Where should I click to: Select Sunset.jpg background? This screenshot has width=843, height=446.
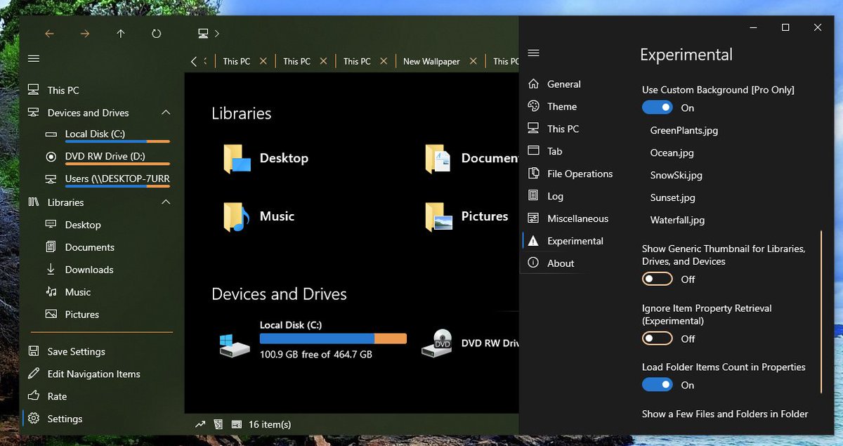pos(673,198)
